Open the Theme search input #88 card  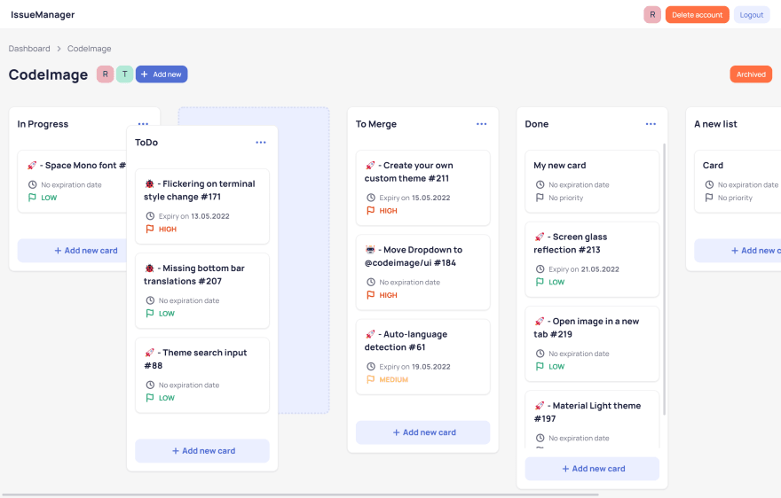(202, 375)
